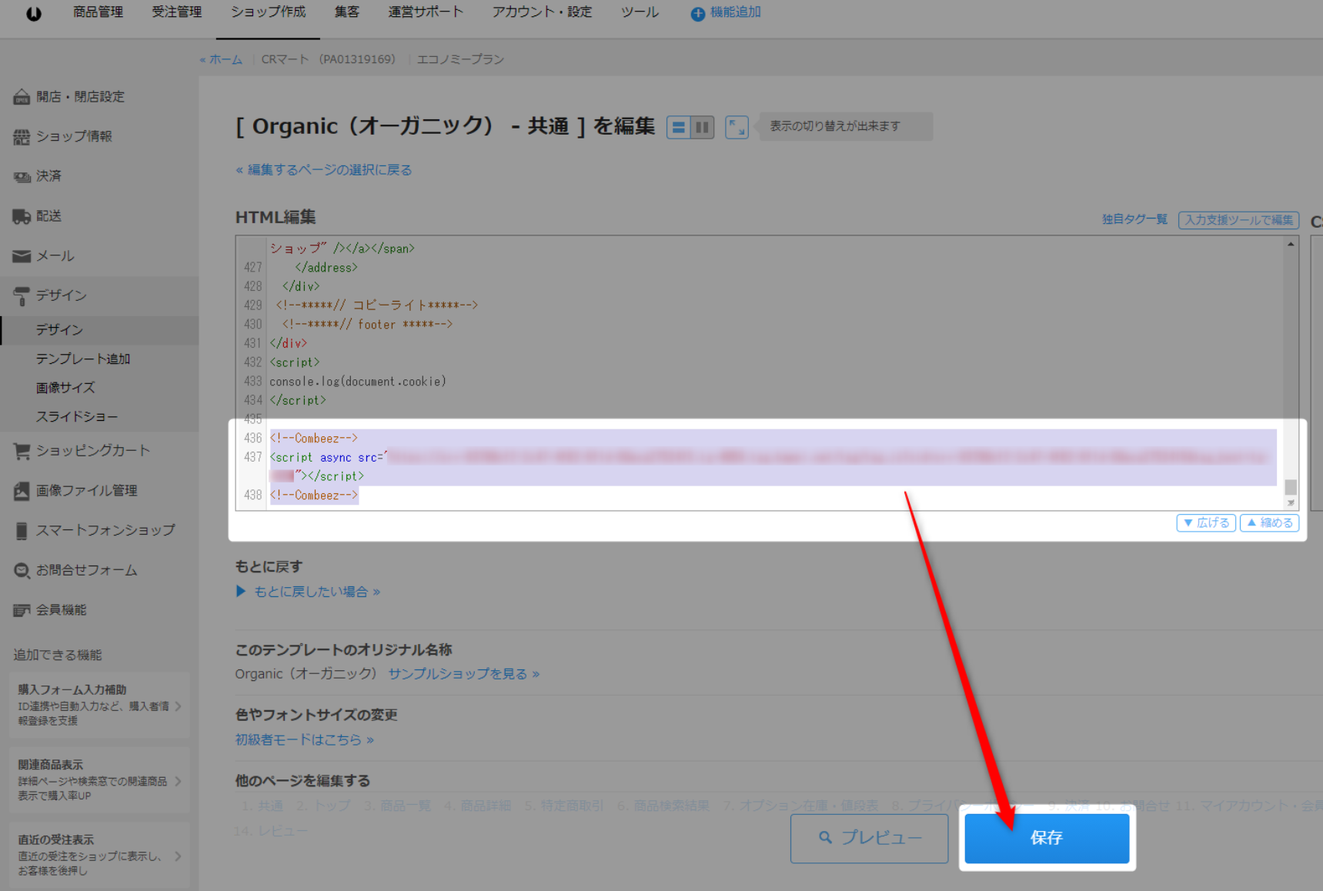Click the 会員機能 icon
Viewport: 1323px width, 891px height.
(x=22, y=611)
